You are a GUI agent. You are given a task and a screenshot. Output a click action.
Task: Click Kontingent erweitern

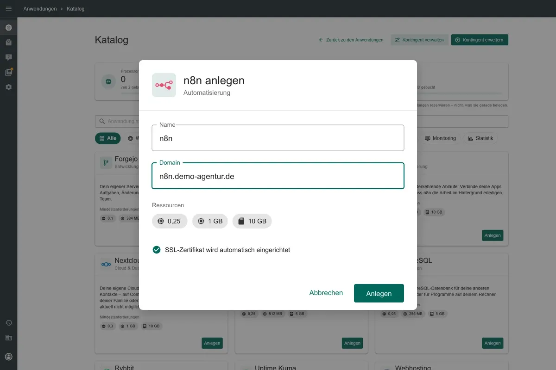pyautogui.click(x=480, y=40)
